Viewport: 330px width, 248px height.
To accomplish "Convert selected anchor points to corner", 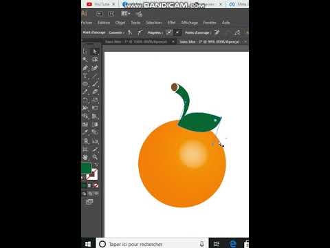I will tap(130, 32).
